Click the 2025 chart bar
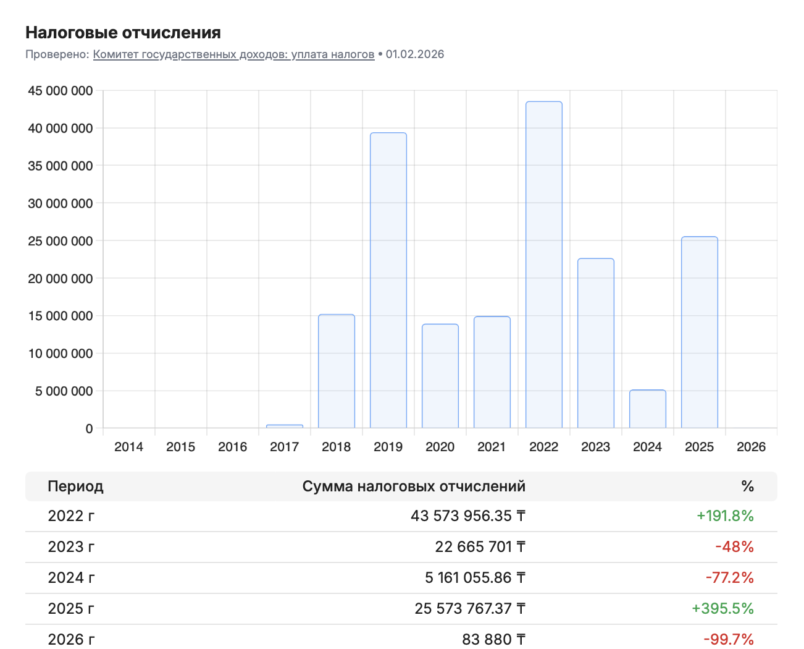804x649 pixels. [x=700, y=332]
